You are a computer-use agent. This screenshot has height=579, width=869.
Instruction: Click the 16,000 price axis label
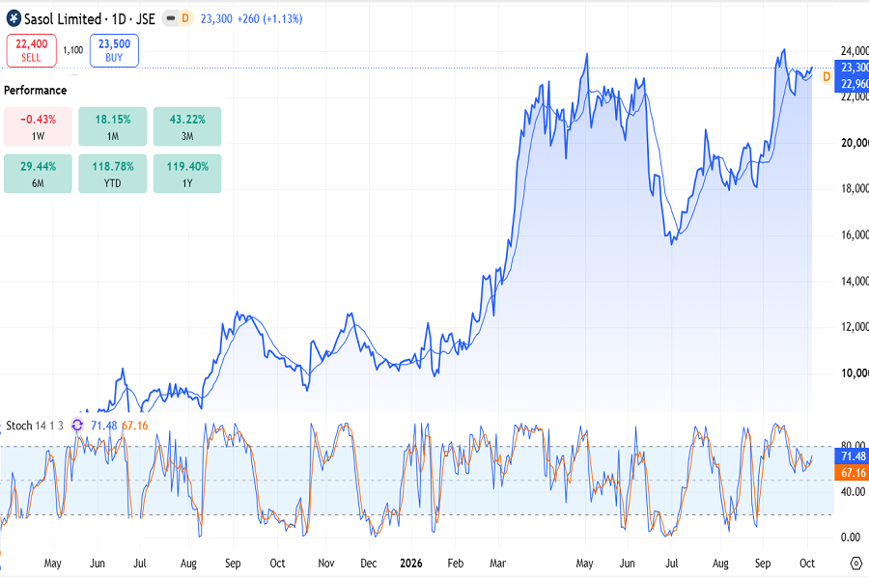855,234
